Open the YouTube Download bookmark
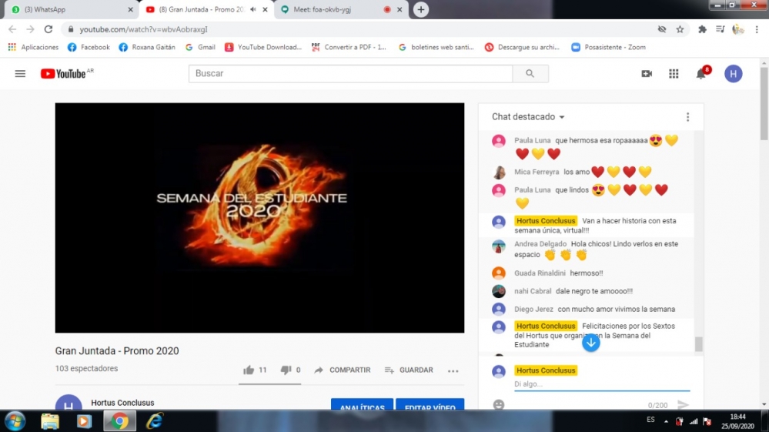The width and height of the screenshot is (769, 432). [x=263, y=47]
